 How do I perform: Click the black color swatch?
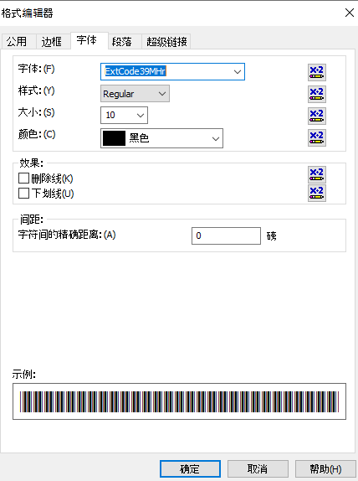click(x=114, y=138)
